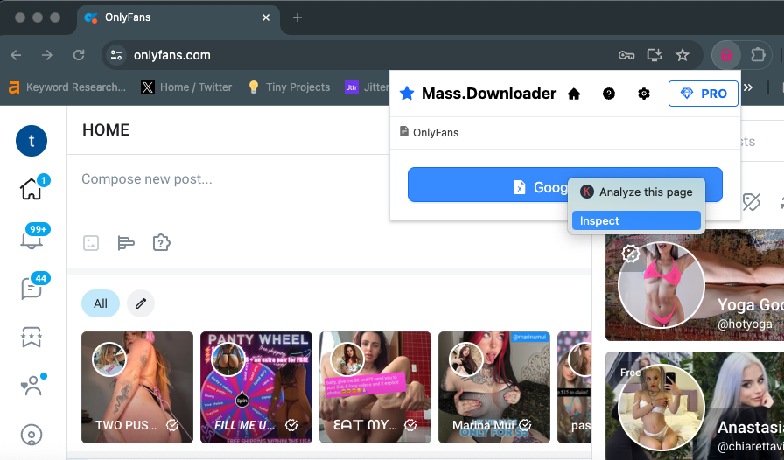The image size is (784, 460).
Task: Open the Yoga @hotyoga suggestion card
Action: pyautogui.click(x=695, y=285)
